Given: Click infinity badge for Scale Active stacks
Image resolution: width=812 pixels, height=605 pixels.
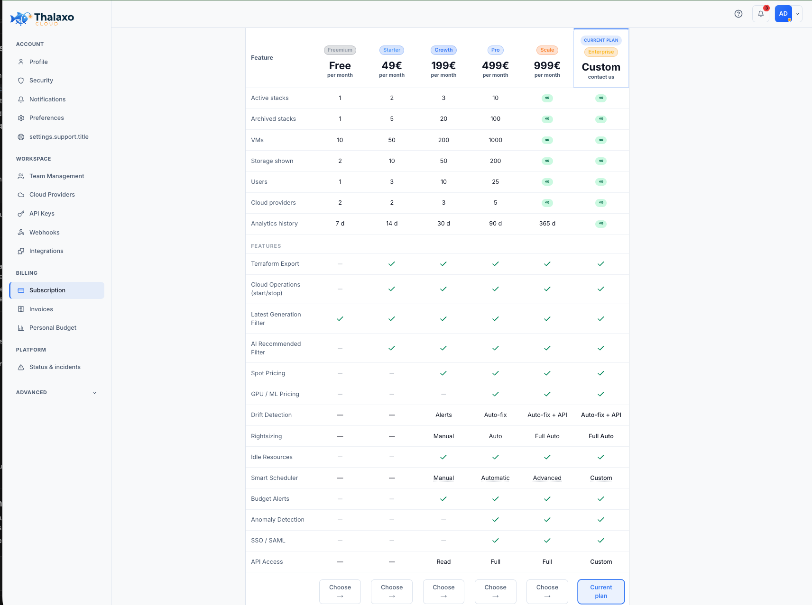Looking at the screenshot, I should (x=547, y=98).
